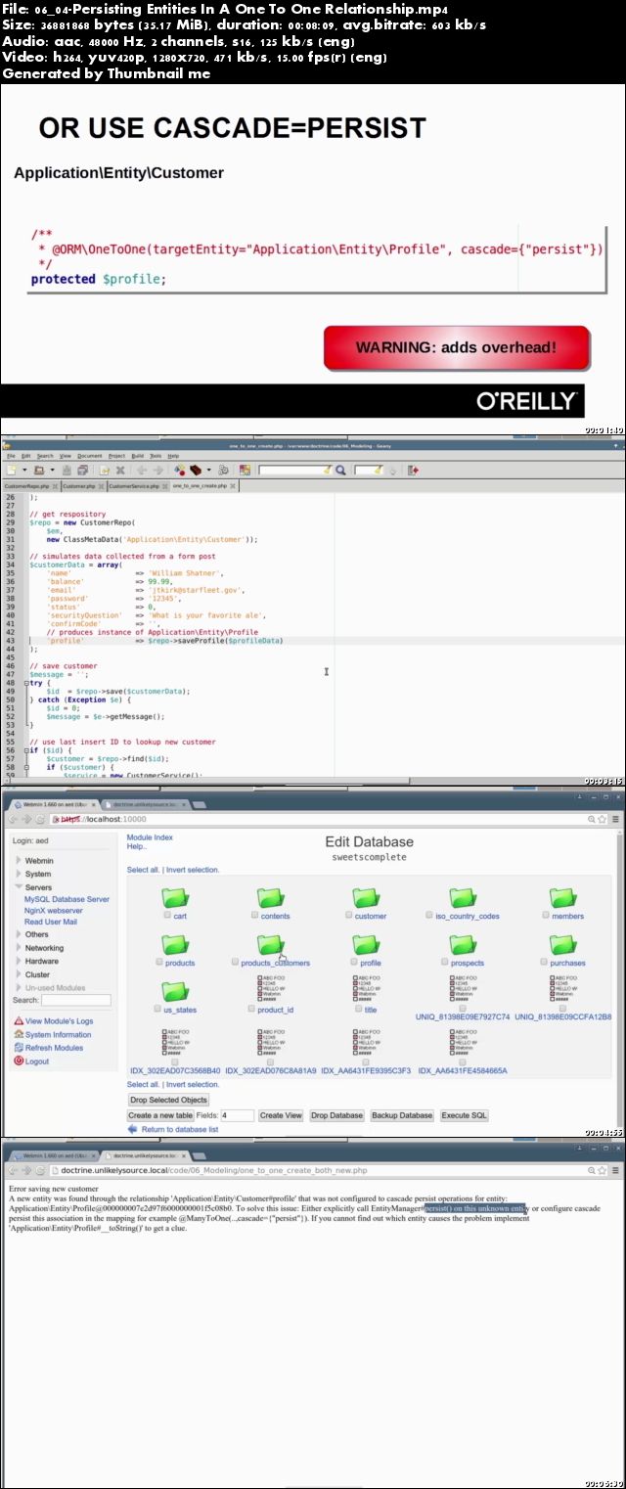The width and height of the screenshot is (626, 1489).
Task: Open the purchases table folder icon
Action: click(562, 945)
